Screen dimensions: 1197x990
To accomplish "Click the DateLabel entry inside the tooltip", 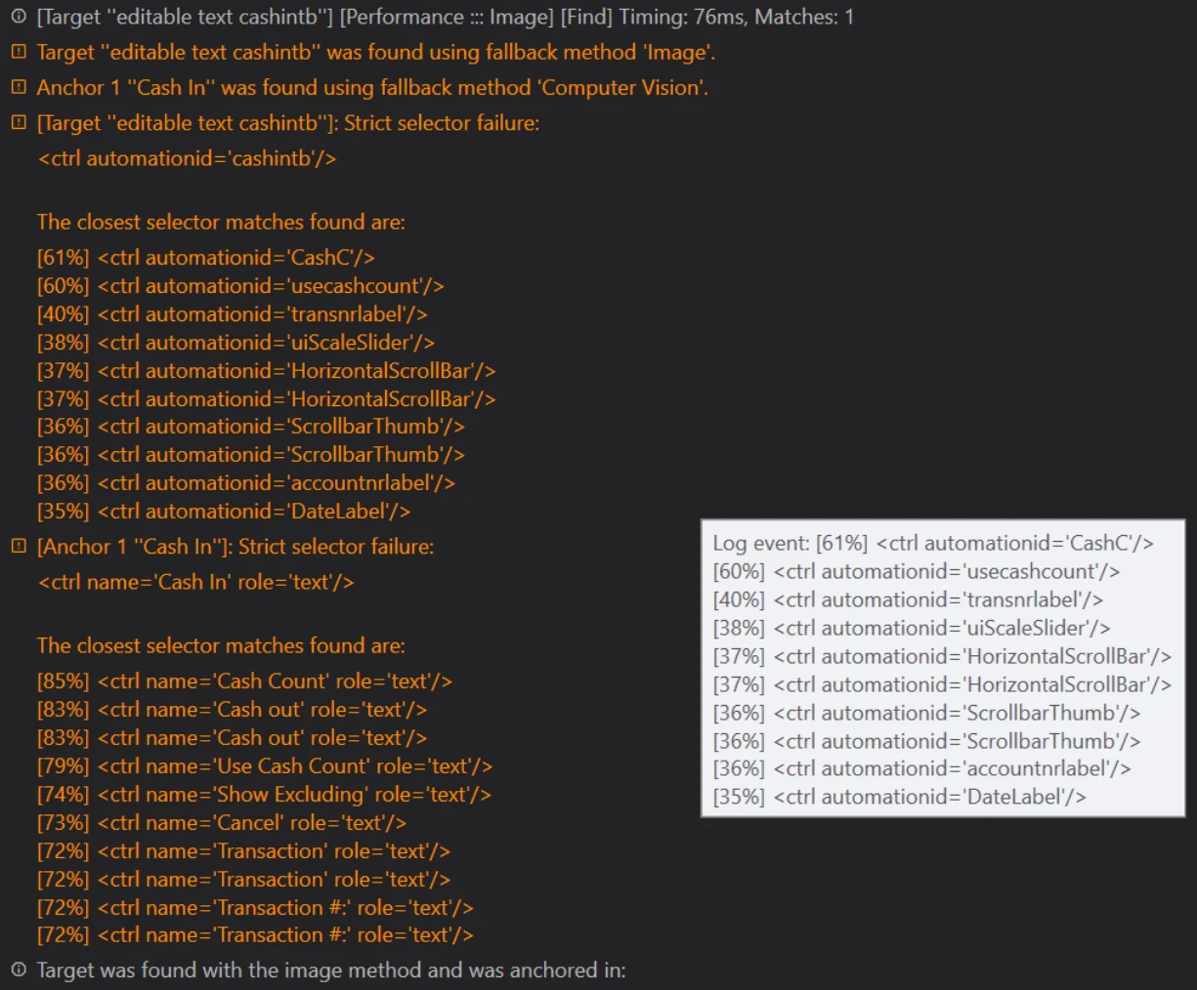I will click(900, 797).
